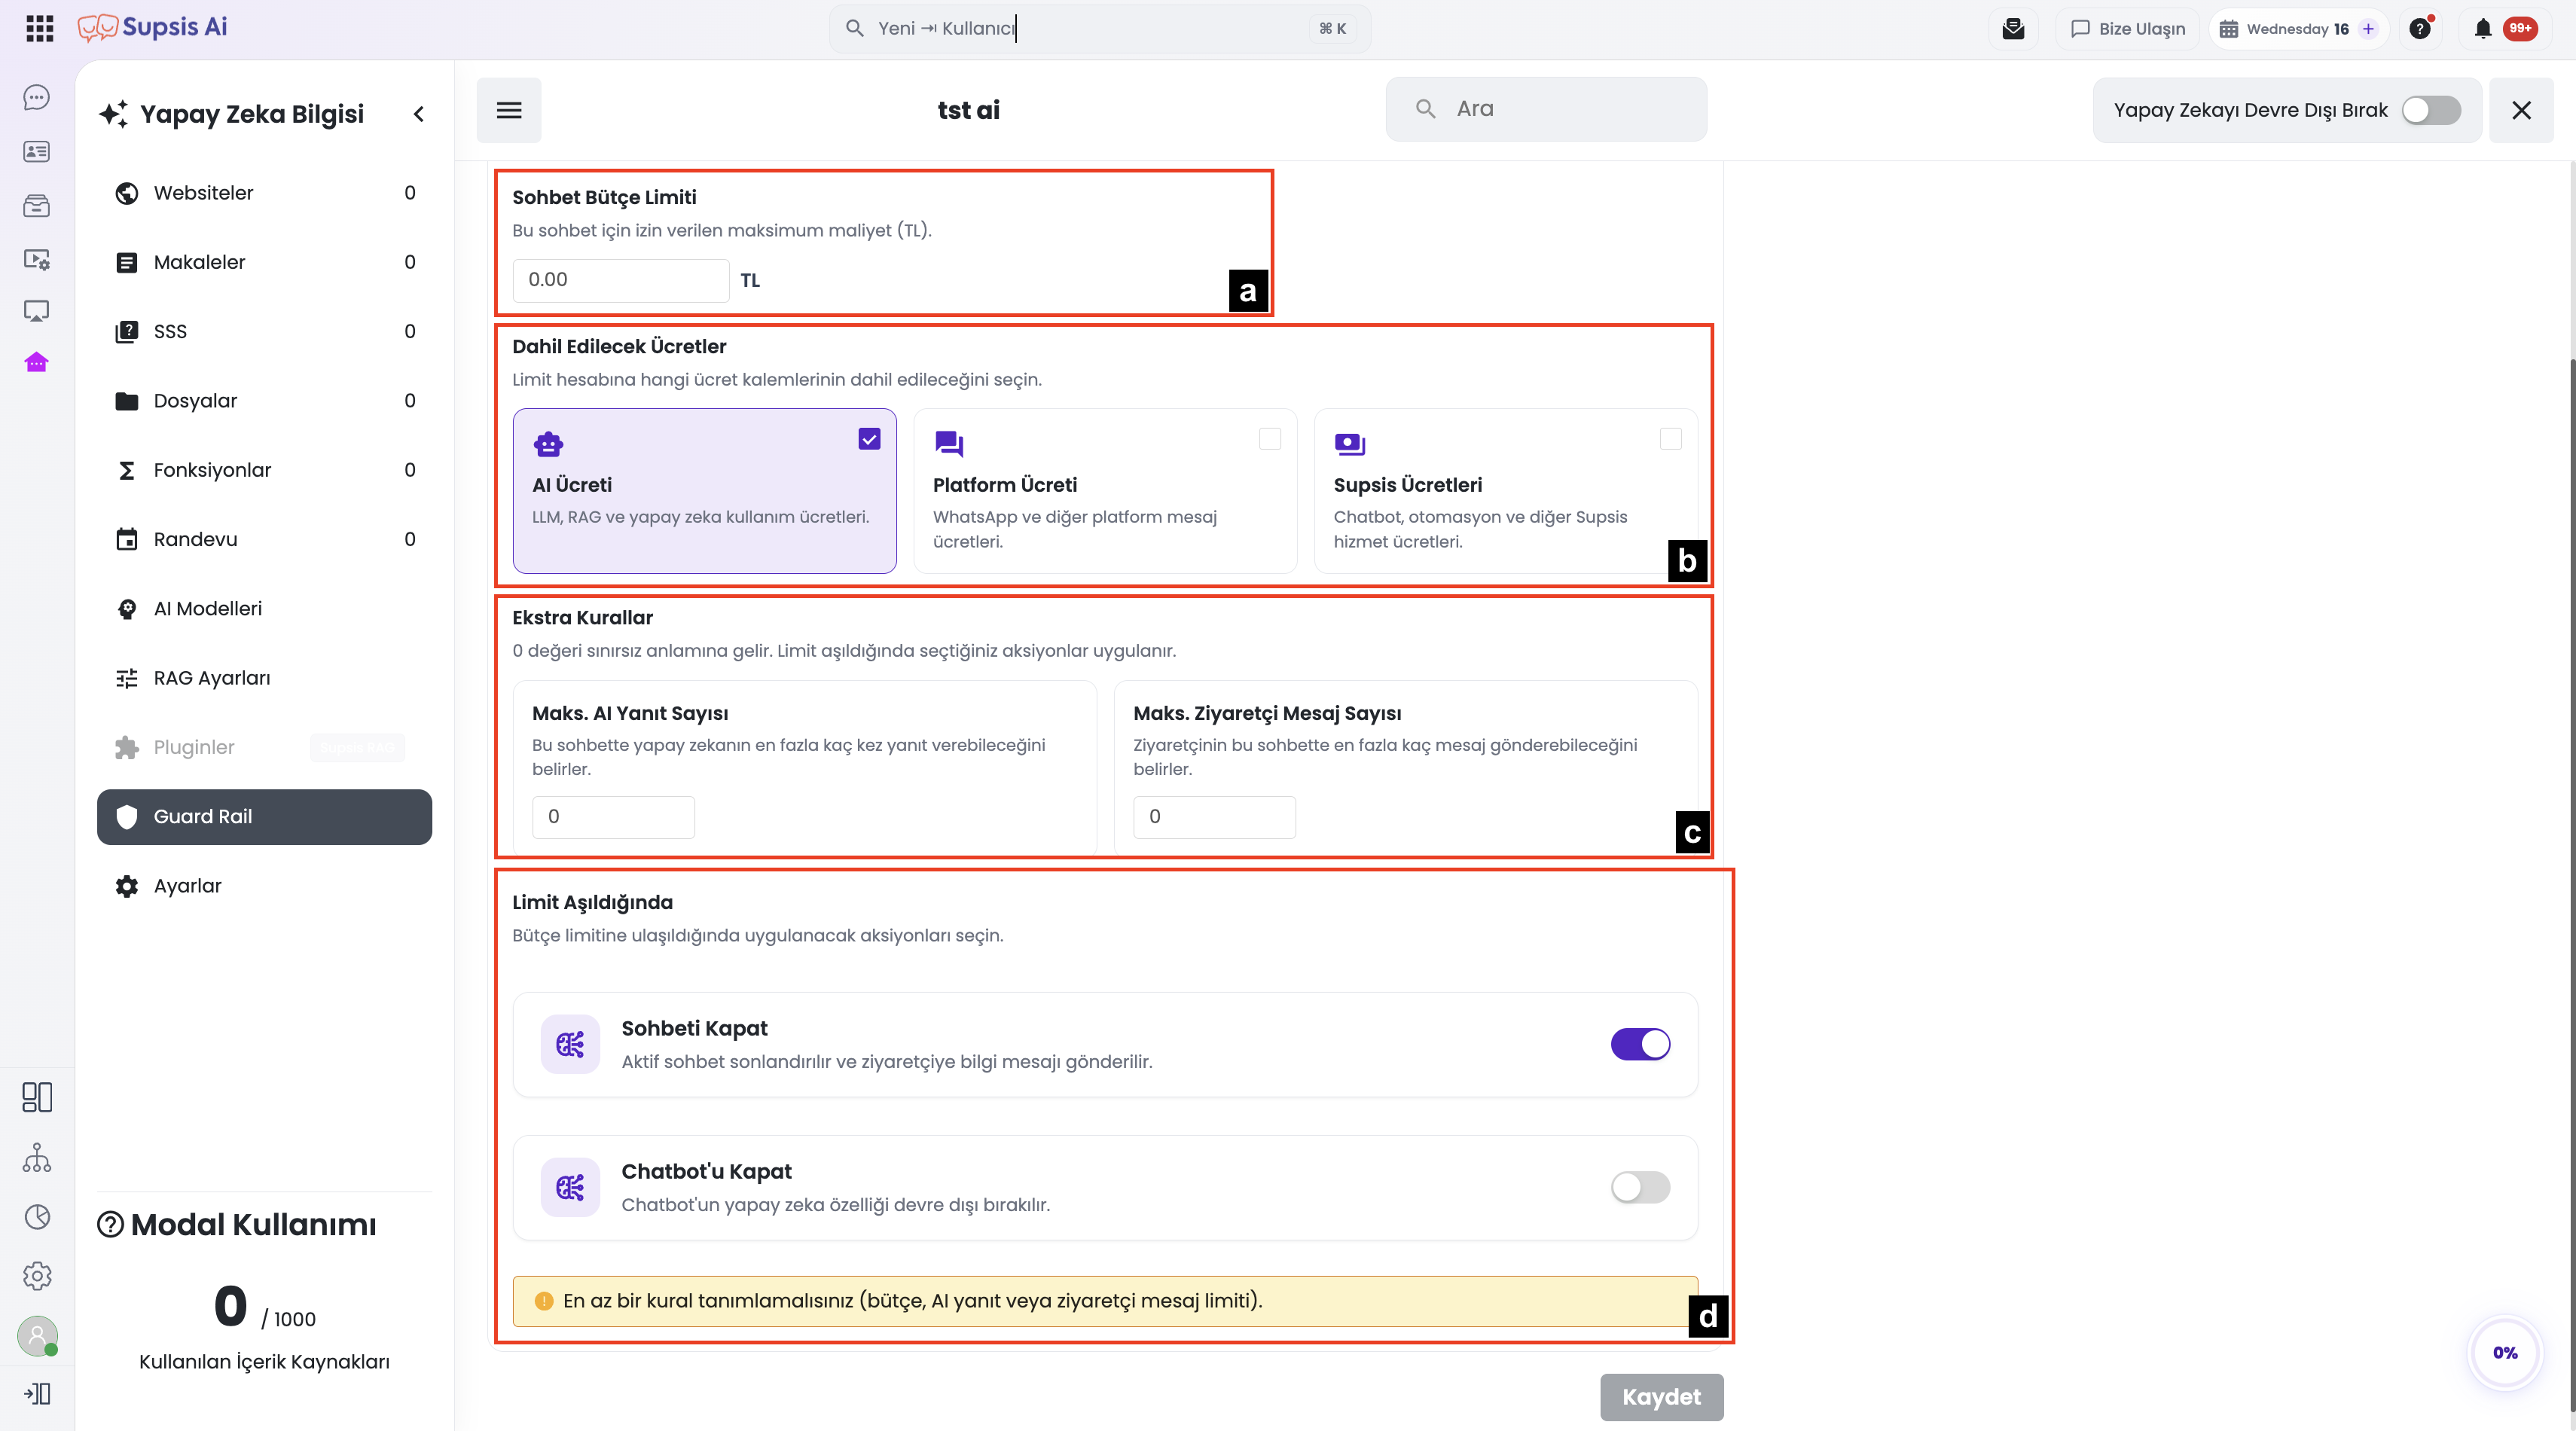
Task: Click the Supsis Ai logo
Action: point(152,27)
